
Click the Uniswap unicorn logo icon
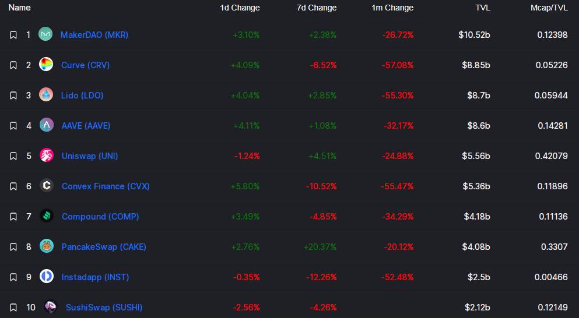point(47,156)
